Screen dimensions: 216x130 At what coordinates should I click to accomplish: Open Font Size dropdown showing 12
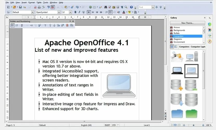click(x=70, y=12)
